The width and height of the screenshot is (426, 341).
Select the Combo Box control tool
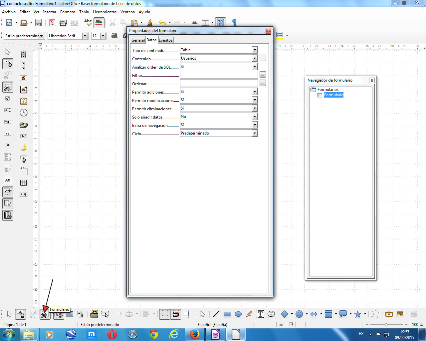coord(8,169)
